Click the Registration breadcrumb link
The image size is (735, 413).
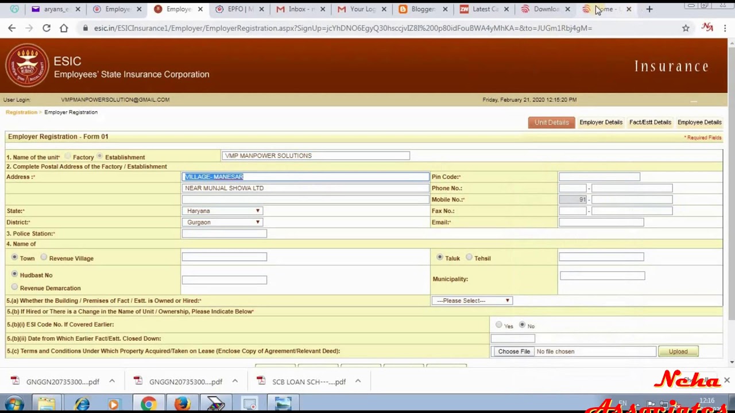tap(21, 112)
